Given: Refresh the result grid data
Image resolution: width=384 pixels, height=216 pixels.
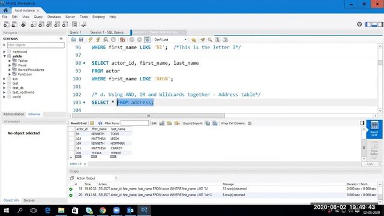Looking at the screenshot, I should (x=100, y=123).
